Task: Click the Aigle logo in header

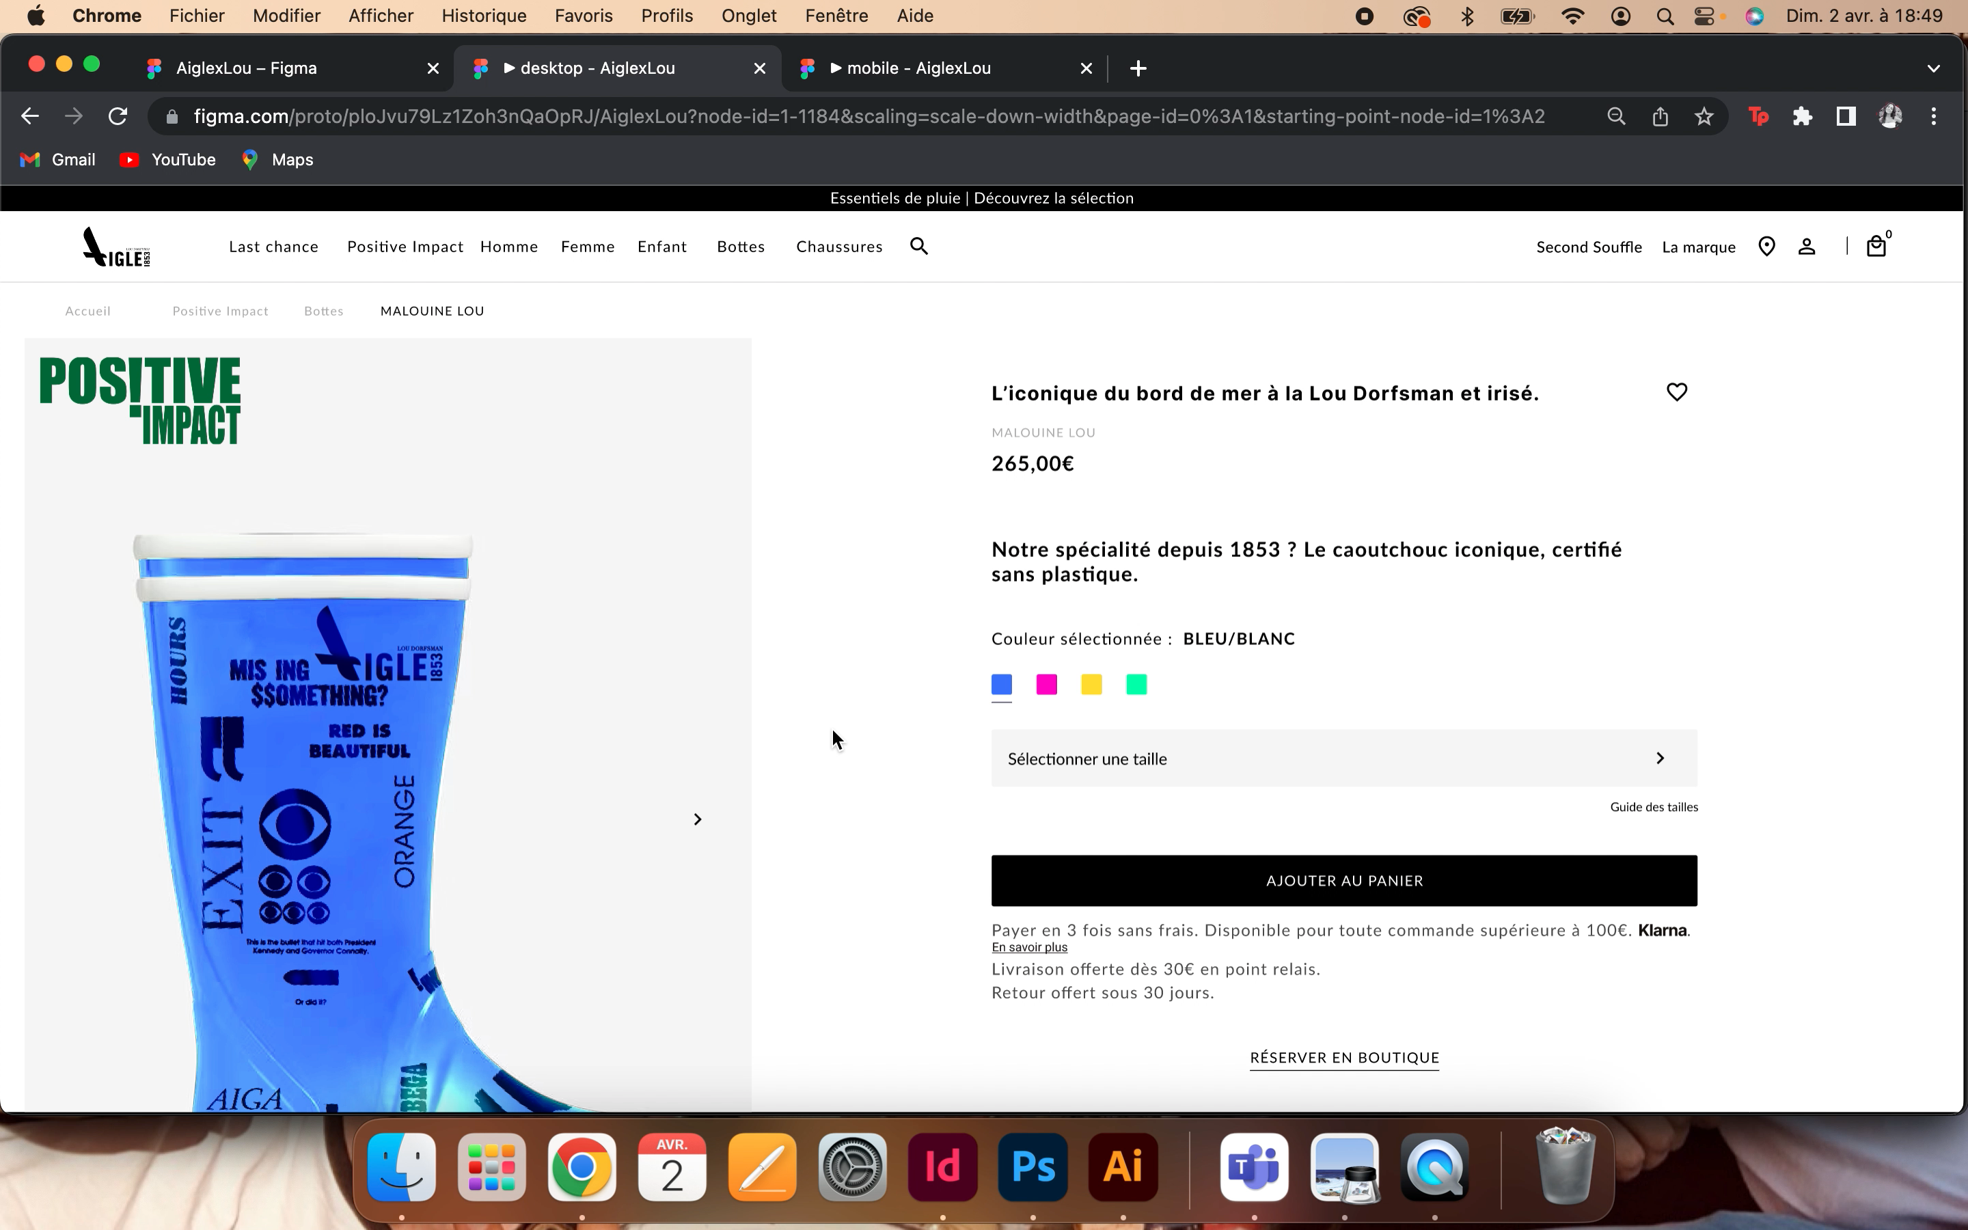Action: pyautogui.click(x=116, y=247)
